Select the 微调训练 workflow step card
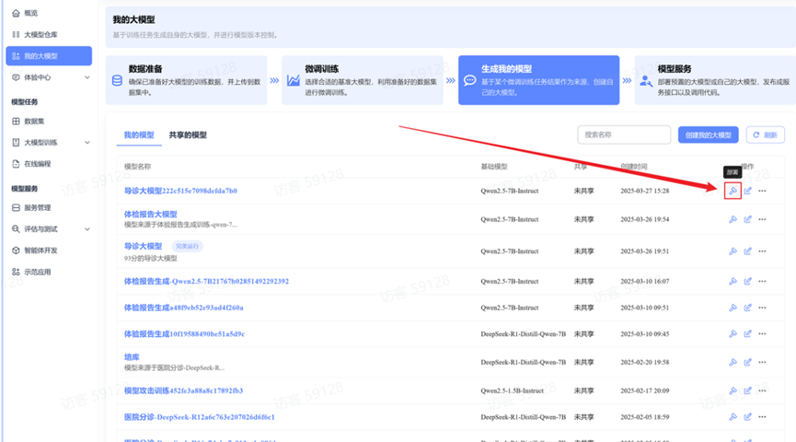The width and height of the screenshot is (796, 442). (x=363, y=80)
